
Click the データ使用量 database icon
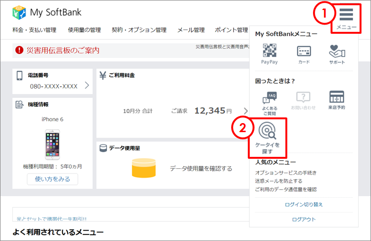103,148
